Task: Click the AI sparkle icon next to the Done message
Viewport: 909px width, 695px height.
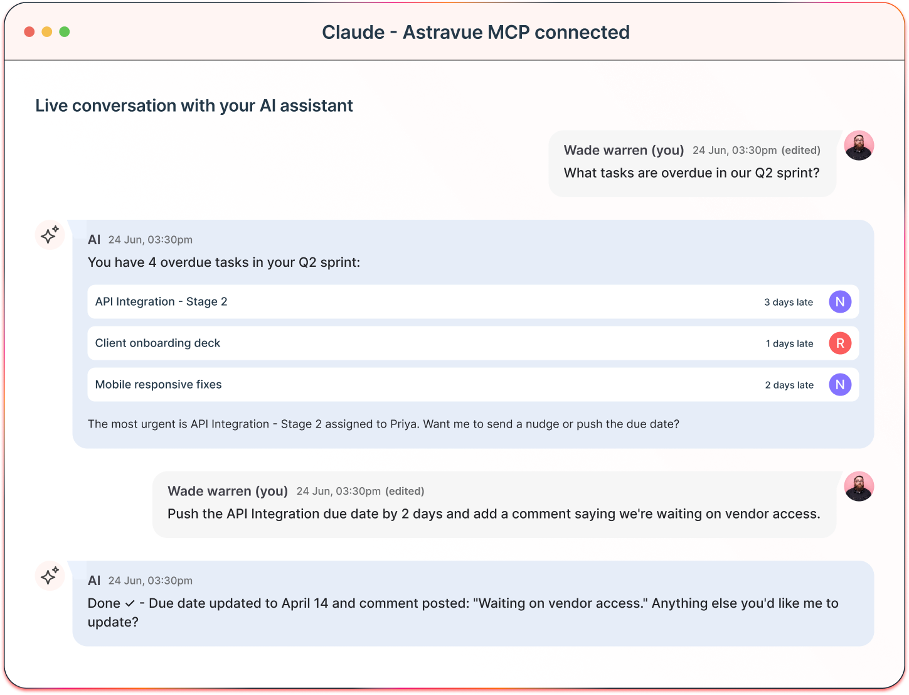Action: pos(50,576)
